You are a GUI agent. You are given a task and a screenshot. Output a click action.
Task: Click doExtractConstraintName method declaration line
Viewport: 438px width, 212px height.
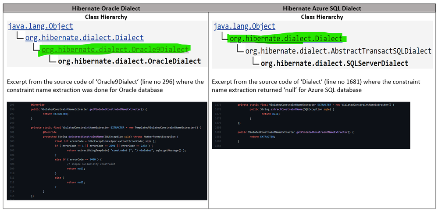pos(110,137)
